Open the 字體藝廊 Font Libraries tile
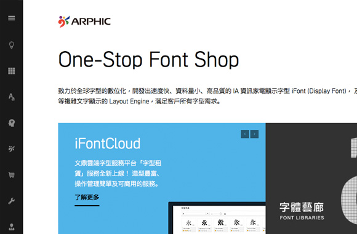Screen dimensions: 357x234 tap(311, 179)
